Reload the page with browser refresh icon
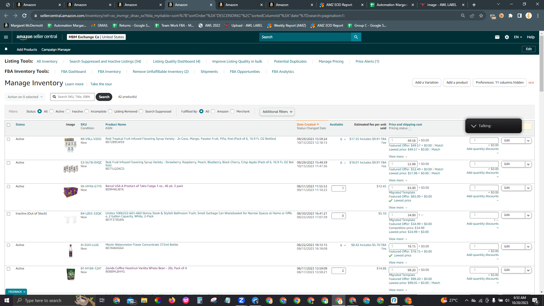Viewport: 544px width, 306px height. tap(24, 16)
